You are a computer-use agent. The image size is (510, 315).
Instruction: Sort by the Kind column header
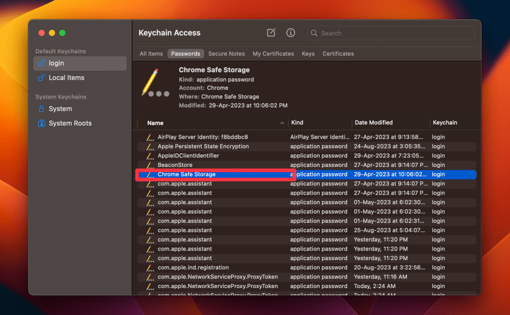(297, 123)
